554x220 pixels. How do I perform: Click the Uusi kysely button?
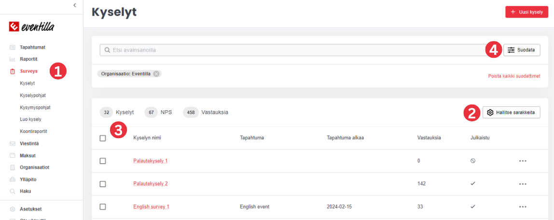527,12
